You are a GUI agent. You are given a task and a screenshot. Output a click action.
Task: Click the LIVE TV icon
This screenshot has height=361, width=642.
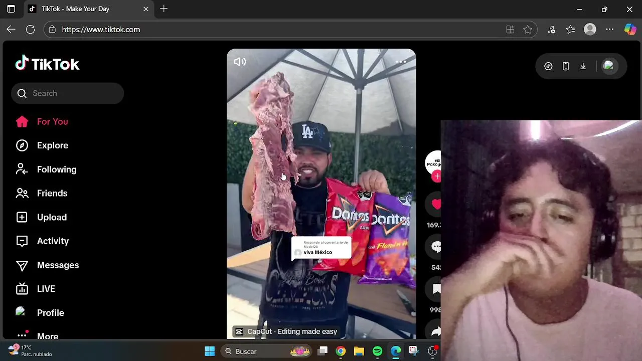pyautogui.click(x=22, y=289)
